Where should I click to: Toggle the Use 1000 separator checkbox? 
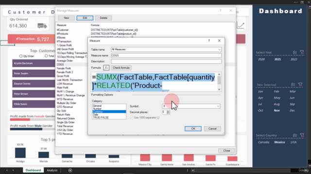pos(131,117)
